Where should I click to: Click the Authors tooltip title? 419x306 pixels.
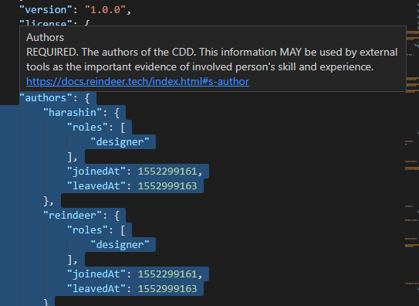pos(46,37)
